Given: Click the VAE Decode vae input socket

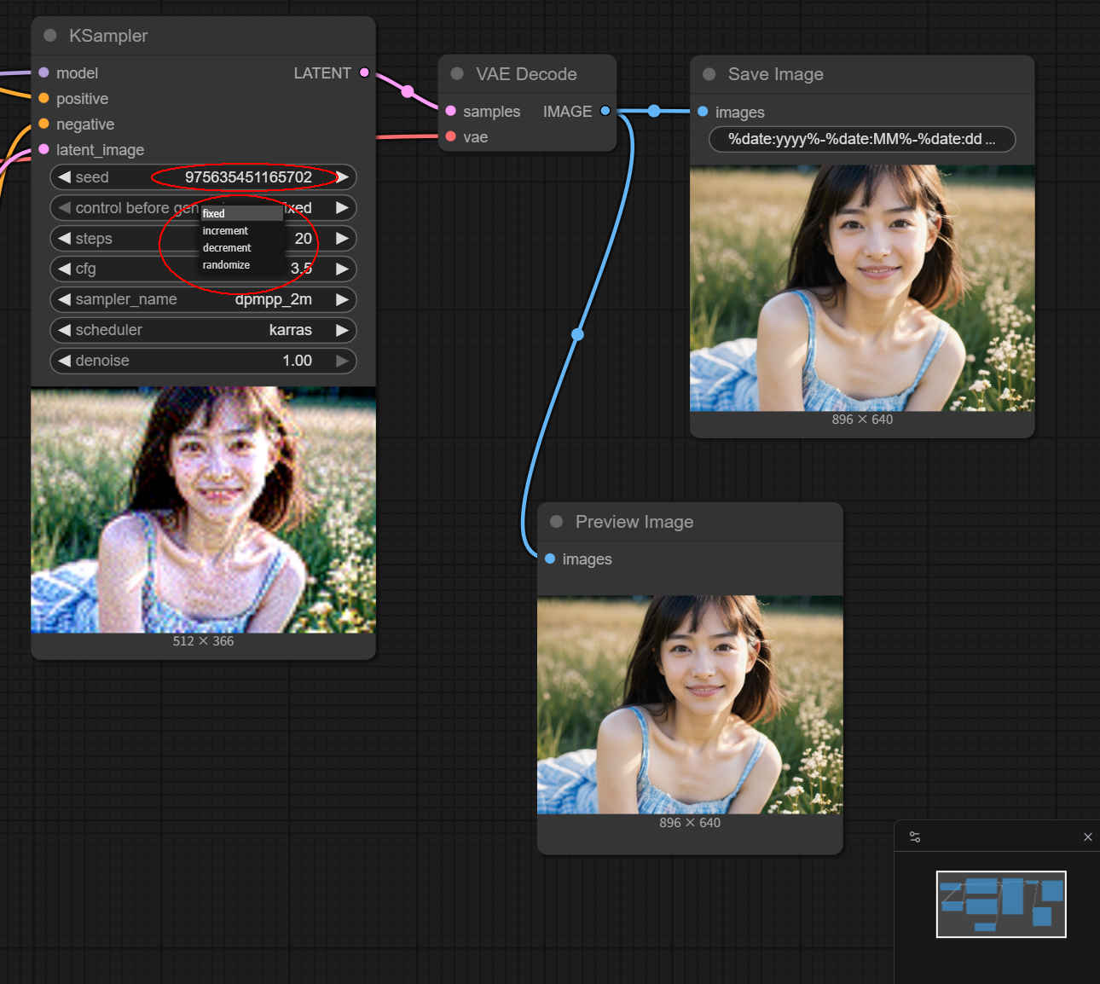Looking at the screenshot, I should pyautogui.click(x=451, y=136).
